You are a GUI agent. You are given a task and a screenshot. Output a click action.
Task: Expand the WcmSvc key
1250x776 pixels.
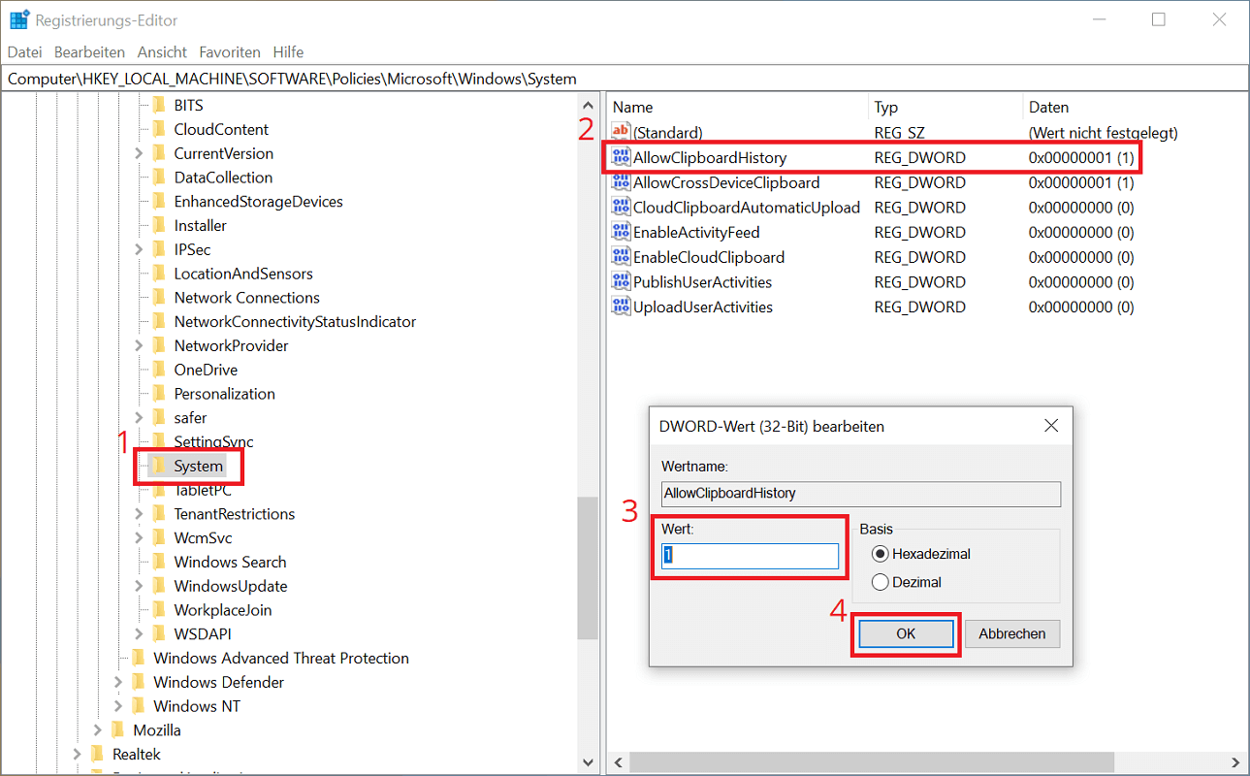tap(138, 537)
